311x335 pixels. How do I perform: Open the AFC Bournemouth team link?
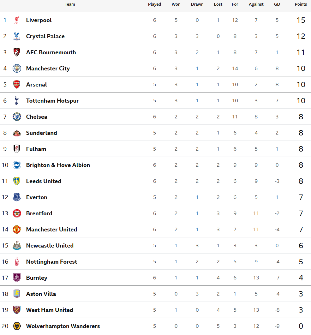(x=51, y=52)
